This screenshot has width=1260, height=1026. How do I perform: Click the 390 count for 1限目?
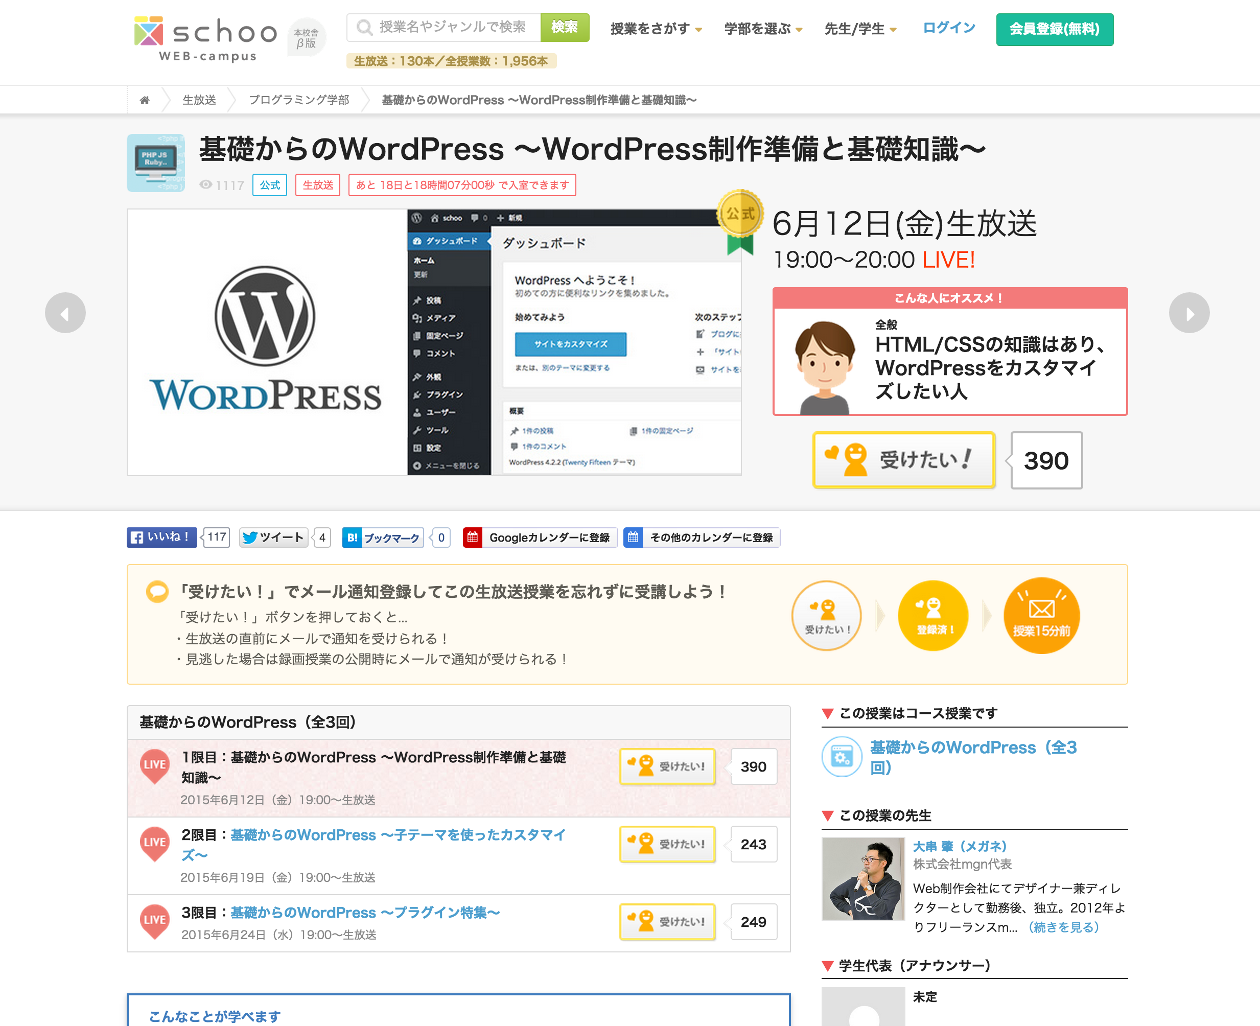pos(754,766)
